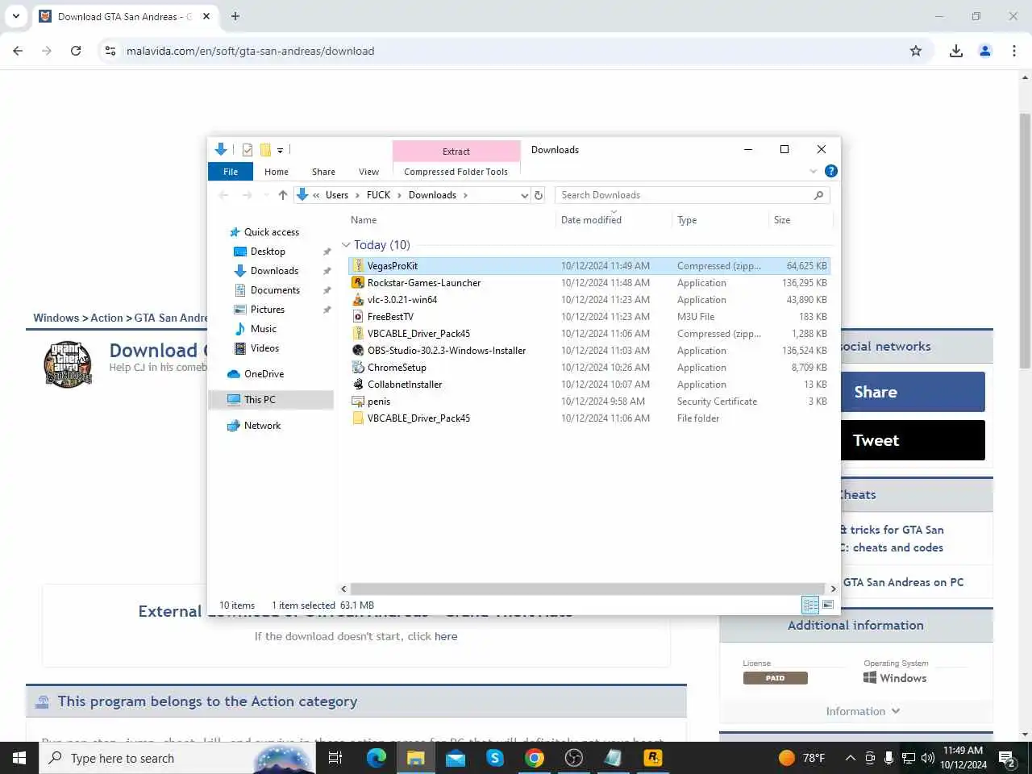1032x774 pixels.
Task: Open Microsoft Edge from the taskbar
Action: [x=377, y=758]
